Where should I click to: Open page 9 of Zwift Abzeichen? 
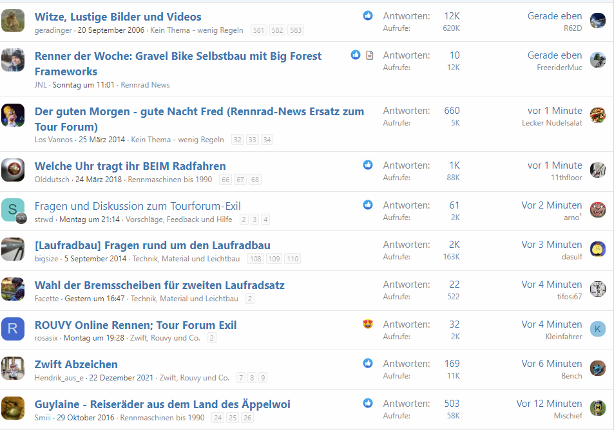pos(262,378)
